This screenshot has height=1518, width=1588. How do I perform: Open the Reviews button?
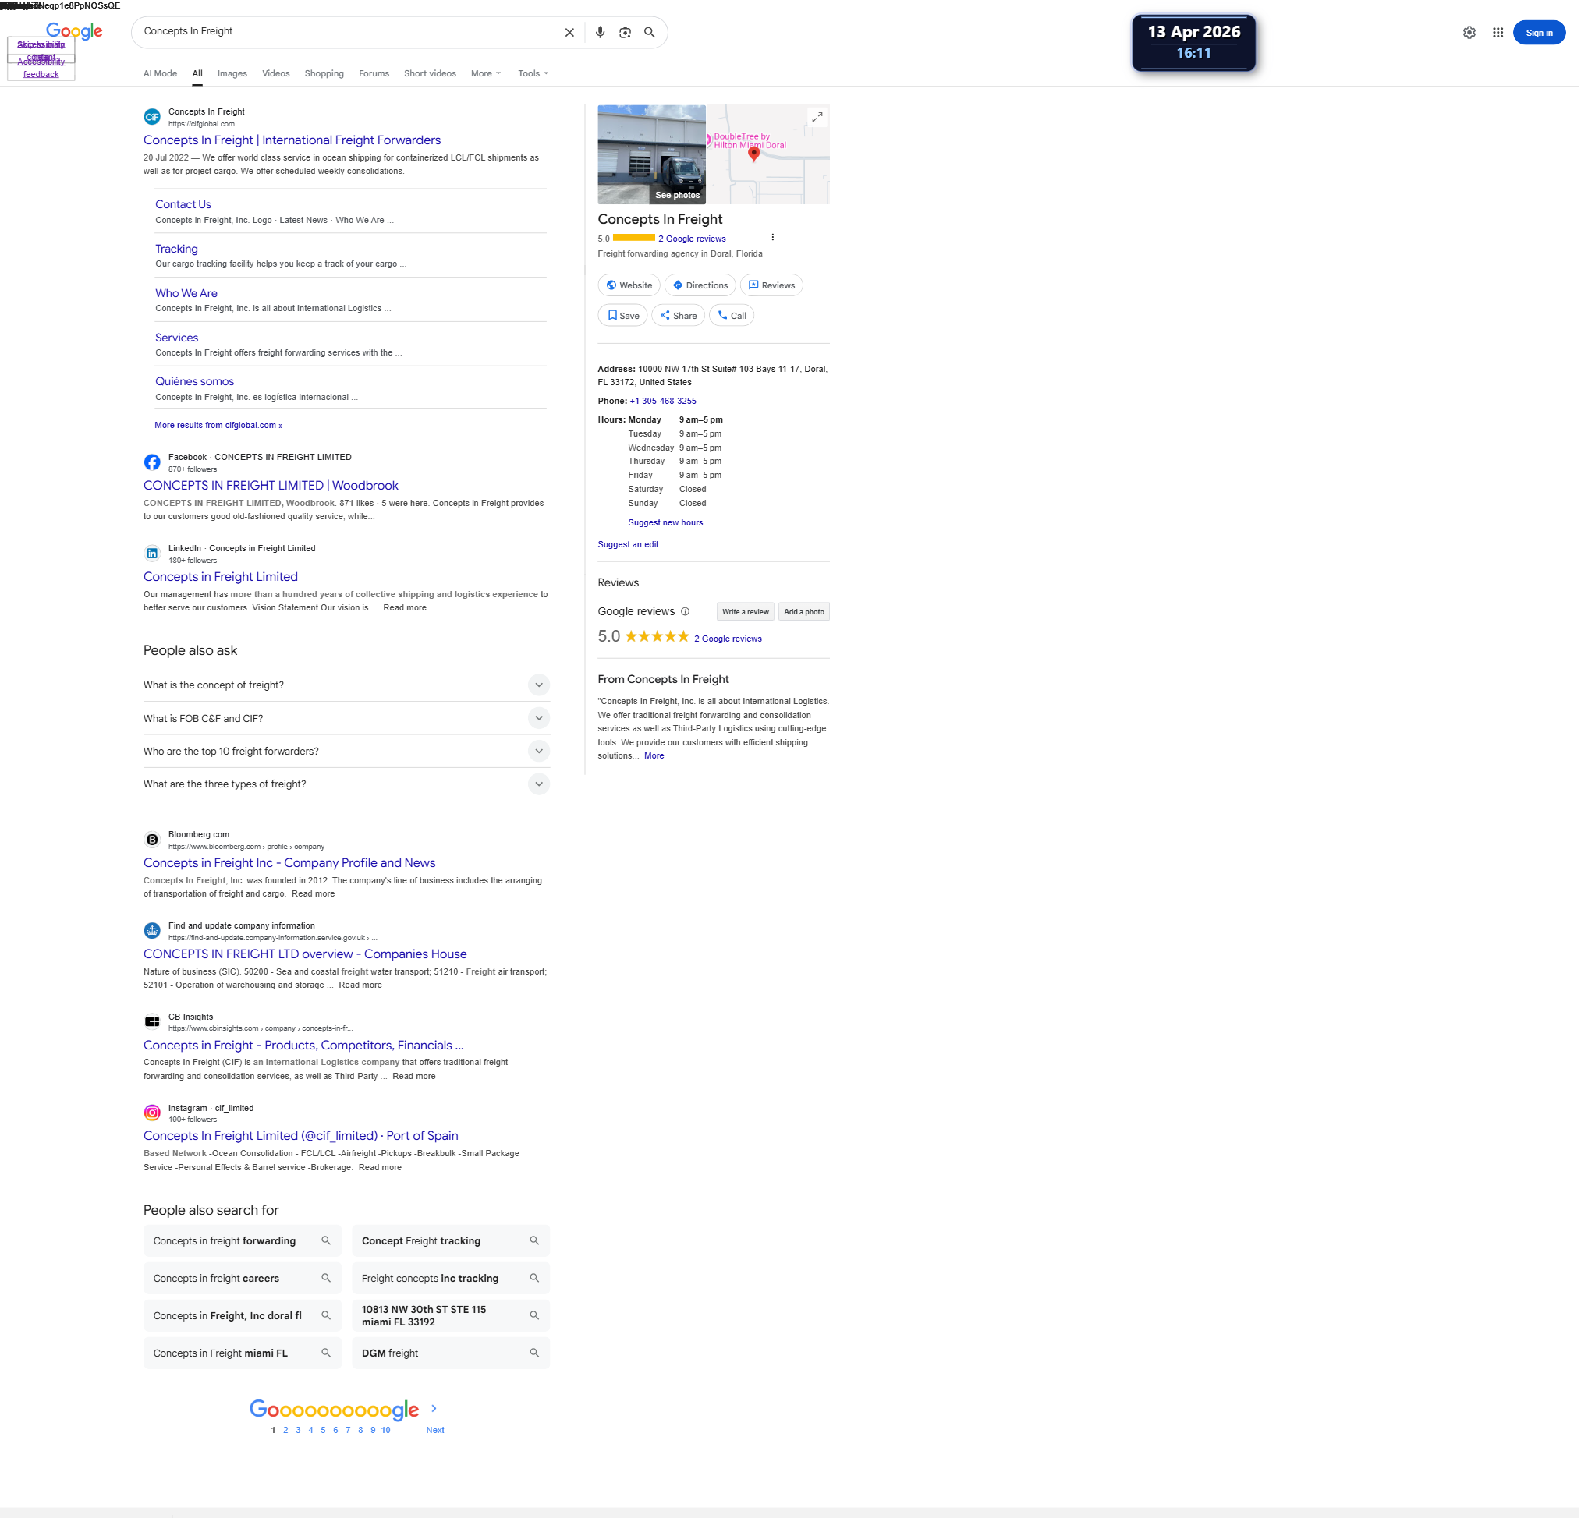coord(771,285)
